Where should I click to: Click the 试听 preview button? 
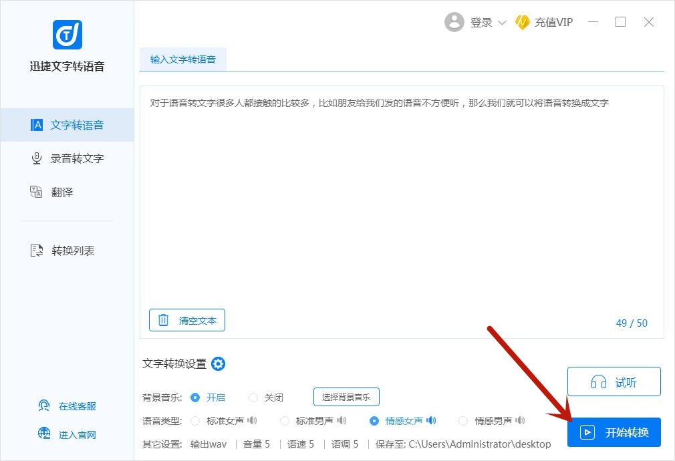614,381
